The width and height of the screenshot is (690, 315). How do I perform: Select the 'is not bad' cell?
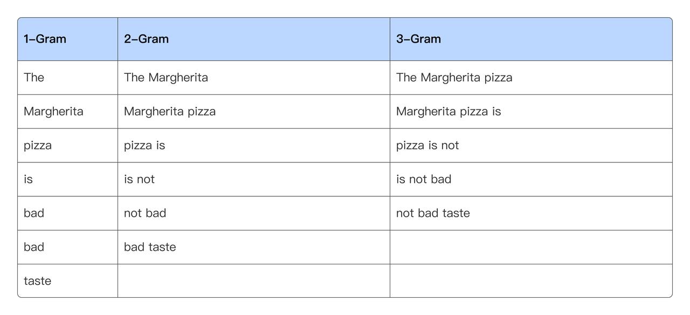(424, 180)
